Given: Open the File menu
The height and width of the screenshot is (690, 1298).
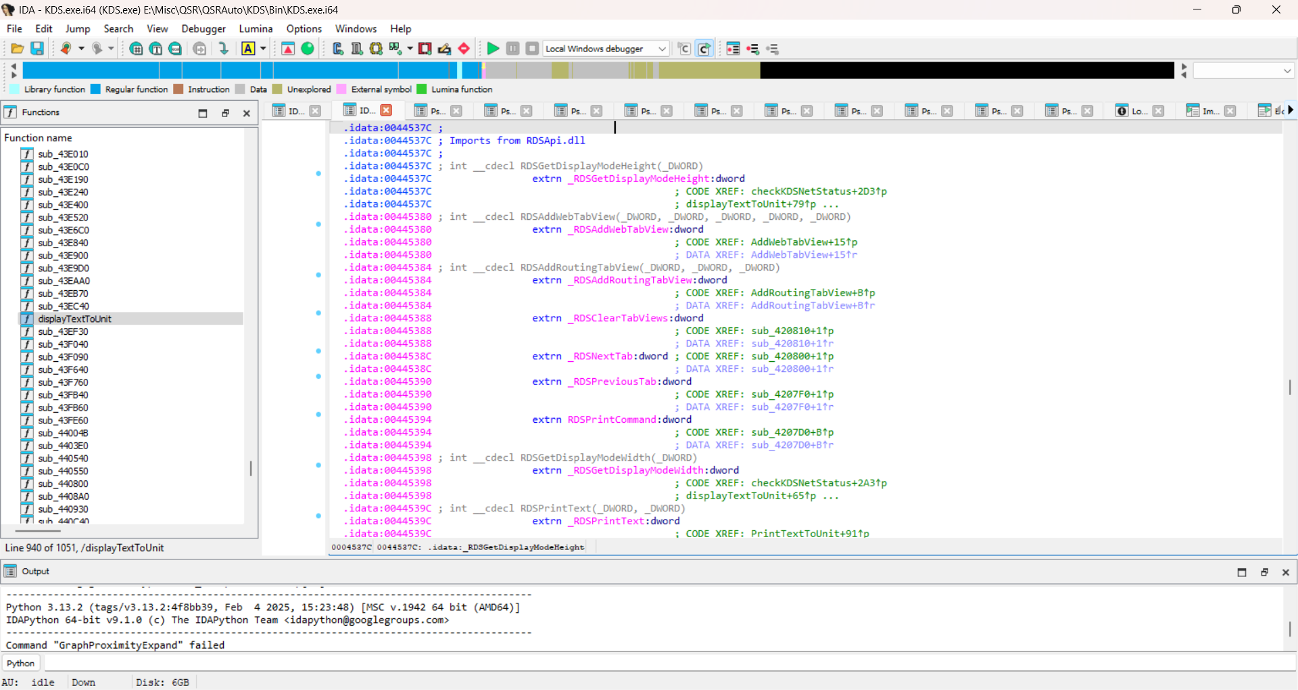Looking at the screenshot, I should click(x=14, y=28).
